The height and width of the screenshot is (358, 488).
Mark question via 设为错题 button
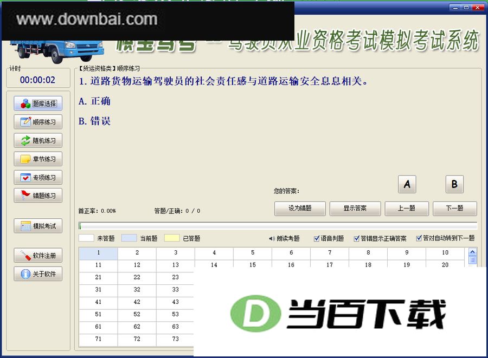click(x=300, y=208)
